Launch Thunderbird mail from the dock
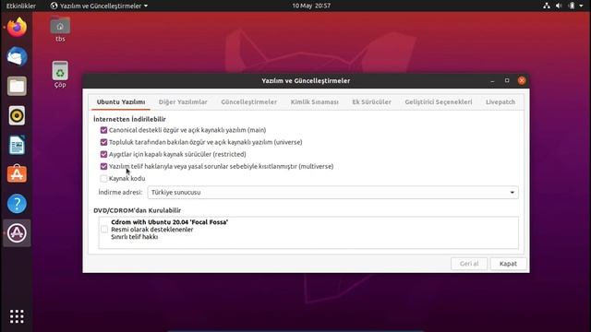Screen dimensions: 591x332 pyautogui.click(x=17, y=56)
